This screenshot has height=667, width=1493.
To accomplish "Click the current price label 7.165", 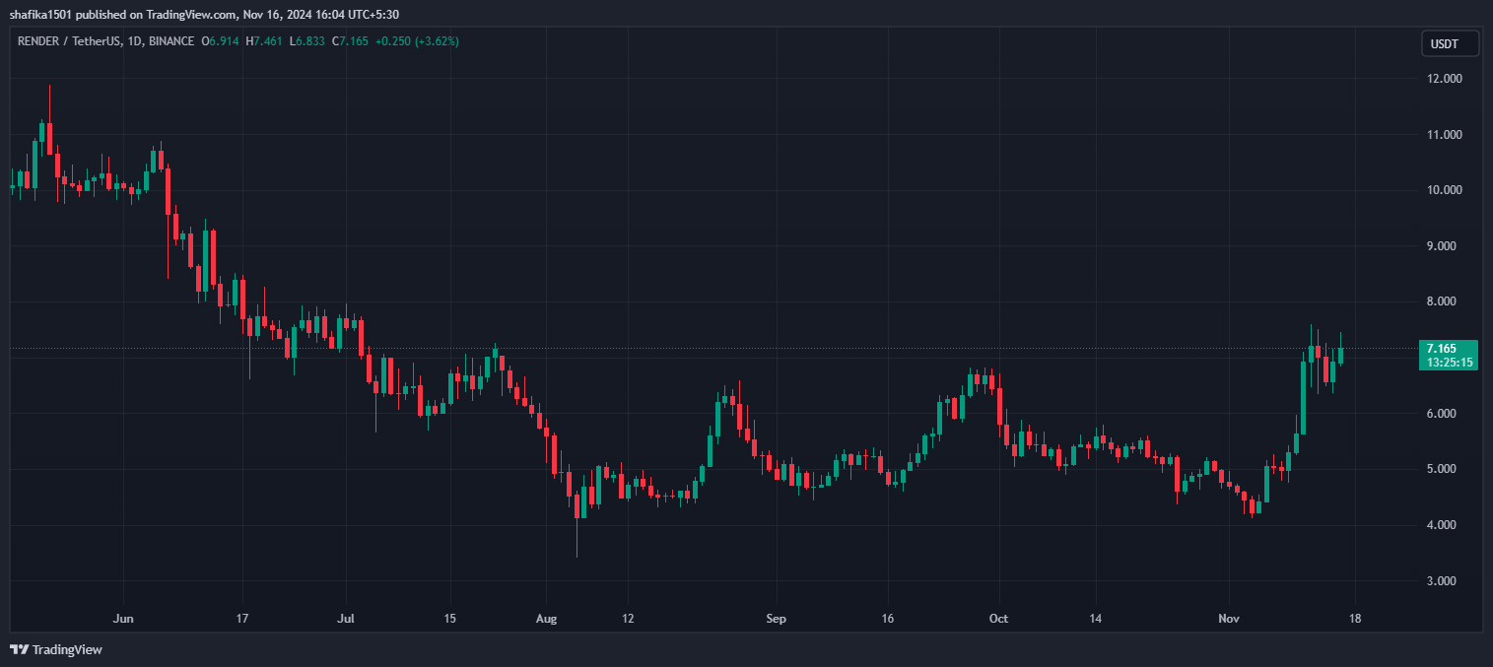I will (1440, 348).
